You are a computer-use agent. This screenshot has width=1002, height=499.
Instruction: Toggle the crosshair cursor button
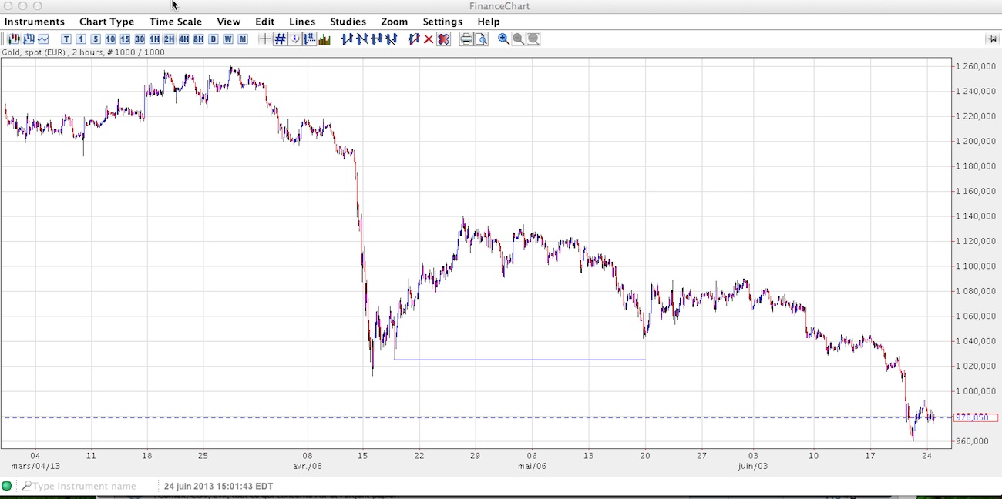pos(264,39)
